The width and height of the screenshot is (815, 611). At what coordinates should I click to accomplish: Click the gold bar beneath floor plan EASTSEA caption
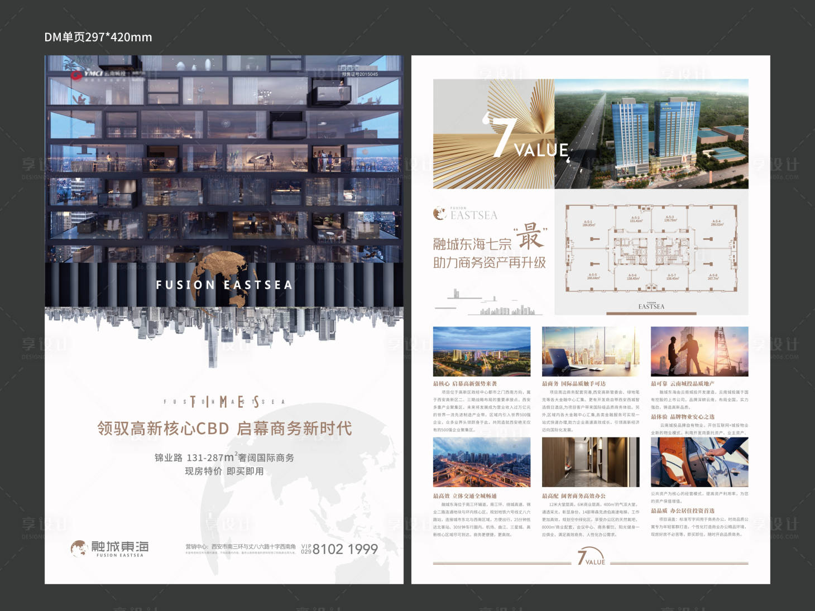[x=651, y=314]
